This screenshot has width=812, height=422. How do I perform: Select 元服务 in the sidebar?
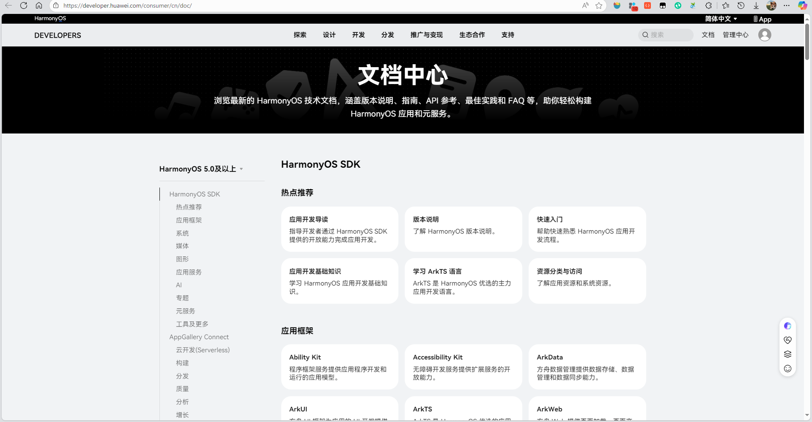point(186,311)
